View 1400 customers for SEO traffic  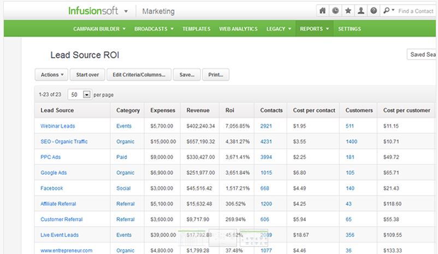click(x=351, y=141)
